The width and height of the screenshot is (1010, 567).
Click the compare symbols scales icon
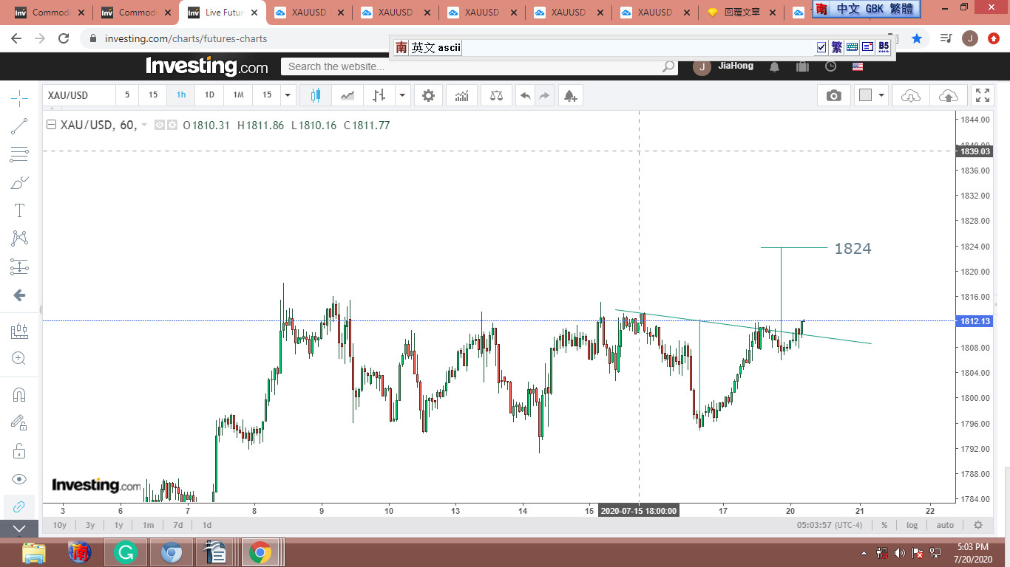[x=497, y=95]
